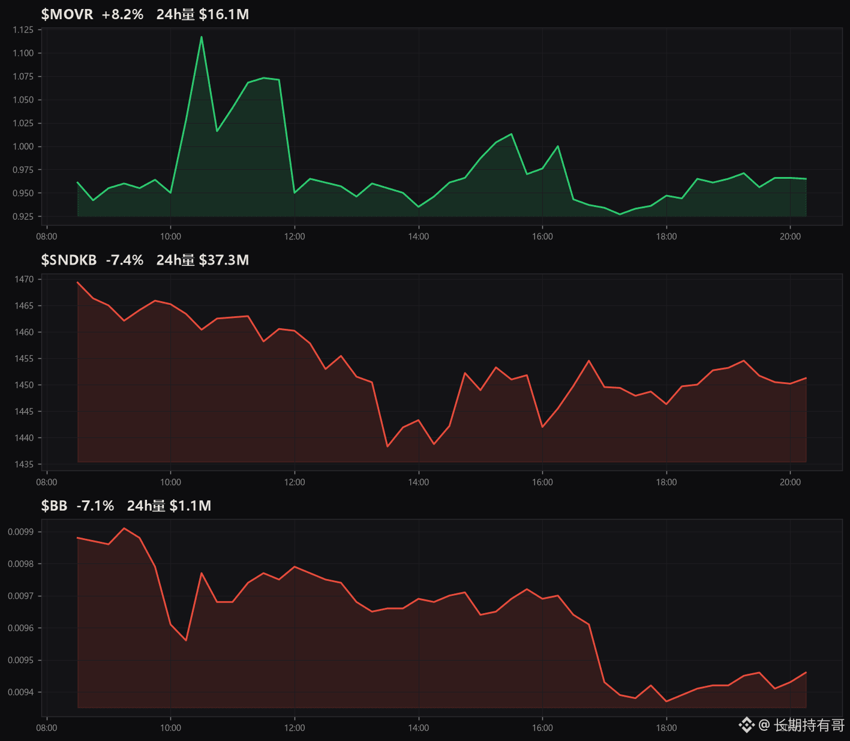Click the 24h volume $37.3M text
The image size is (850, 741).
pos(203,260)
